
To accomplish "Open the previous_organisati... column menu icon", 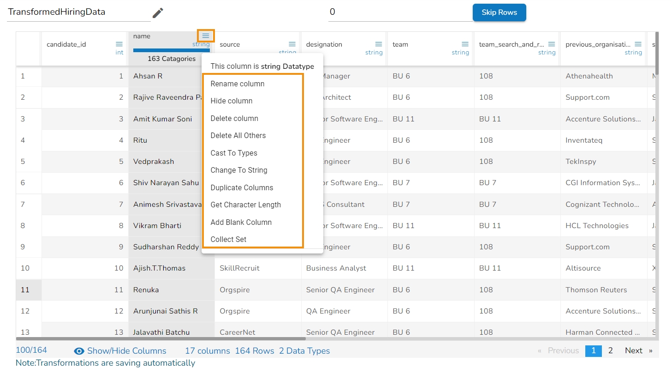I will [x=638, y=44].
